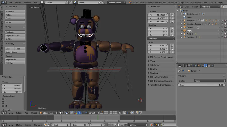Play the animation in reverse
Screen dimensions: 227x127
coord(116,125)
